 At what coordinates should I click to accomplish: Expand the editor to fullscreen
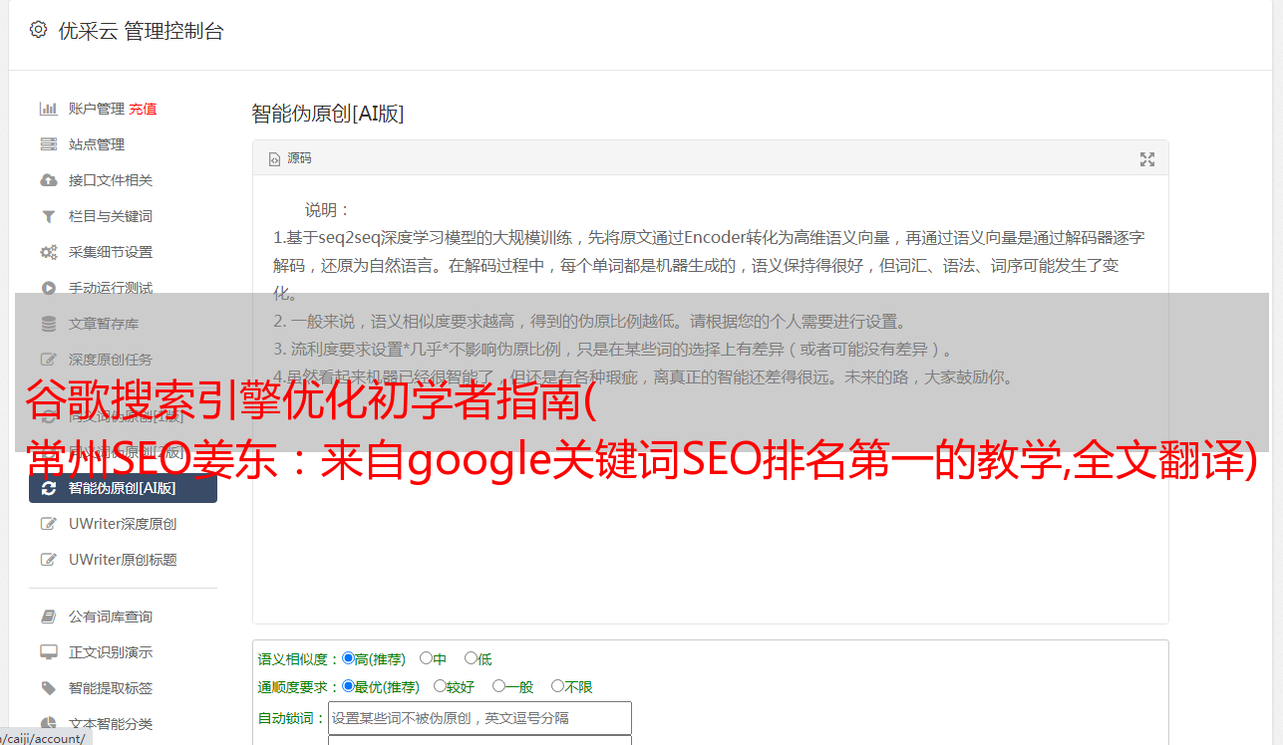click(1146, 159)
